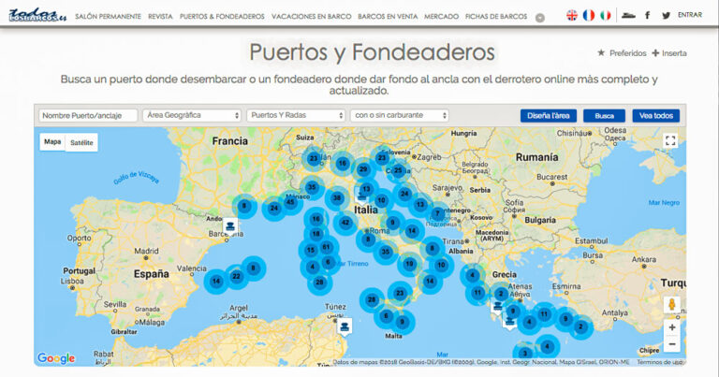Open the Twitter profile icon
This screenshot has width=719, height=377.
[x=666, y=16]
